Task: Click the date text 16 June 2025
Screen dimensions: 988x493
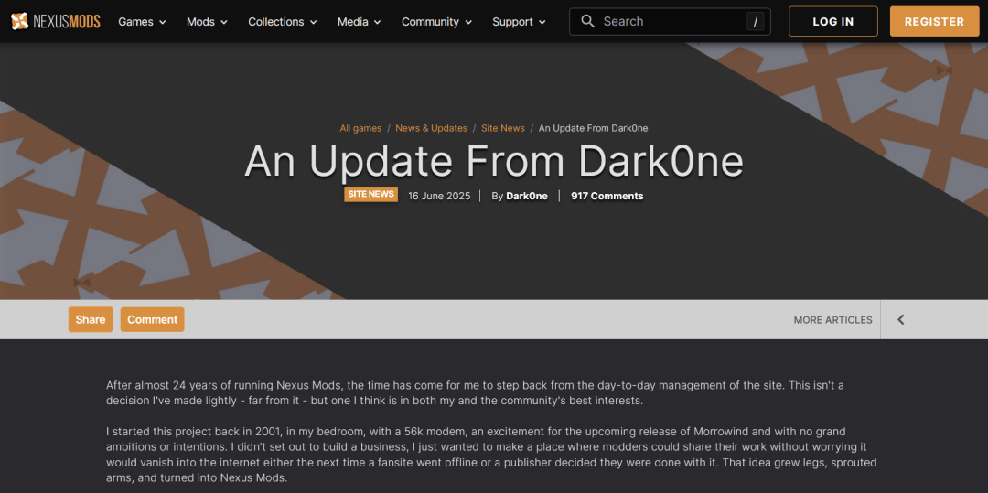Action: (x=439, y=196)
